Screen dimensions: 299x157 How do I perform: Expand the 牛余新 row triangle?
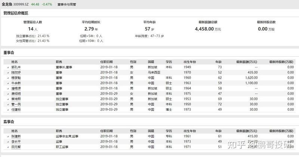point(8,83)
